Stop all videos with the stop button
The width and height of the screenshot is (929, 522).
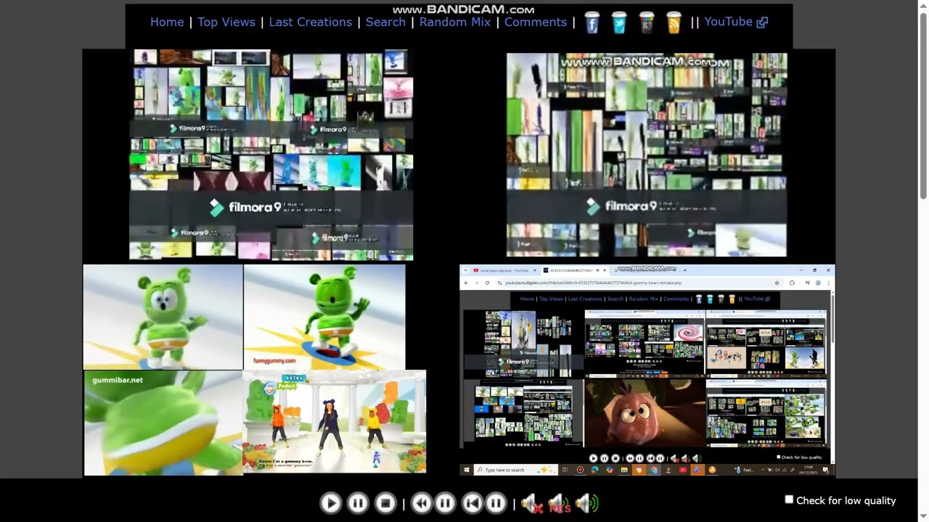[385, 503]
